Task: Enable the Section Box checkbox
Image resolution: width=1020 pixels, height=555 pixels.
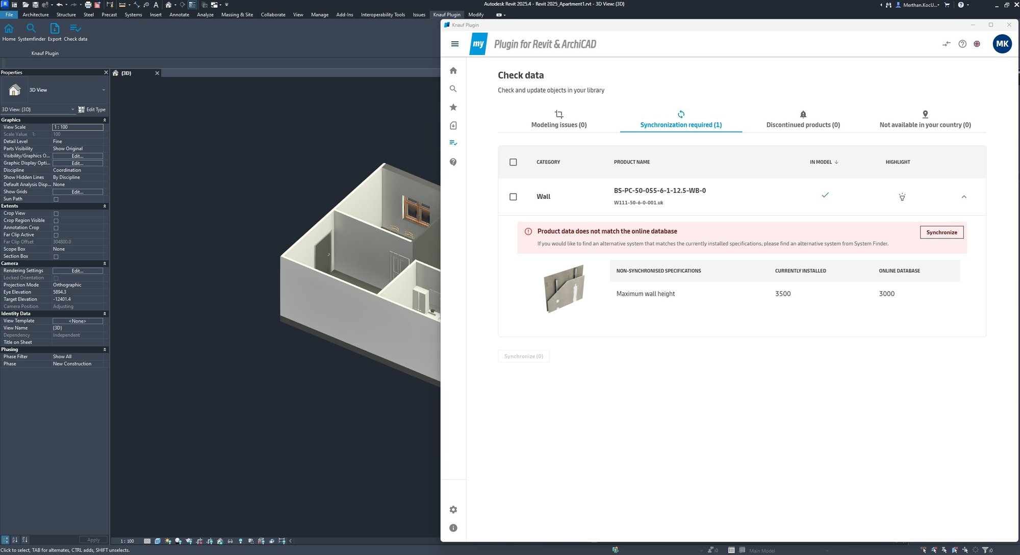Action: [x=56, y=256]
